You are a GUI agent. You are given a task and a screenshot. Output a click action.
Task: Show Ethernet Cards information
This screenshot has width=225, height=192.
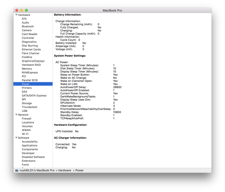[x=31, y=50]
